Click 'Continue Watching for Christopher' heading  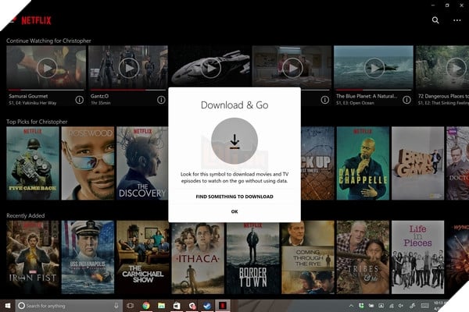(48, 41)
